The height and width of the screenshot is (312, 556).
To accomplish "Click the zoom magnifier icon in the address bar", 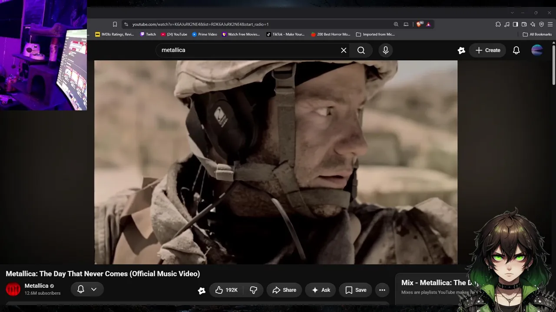I will tap(396, 24).
